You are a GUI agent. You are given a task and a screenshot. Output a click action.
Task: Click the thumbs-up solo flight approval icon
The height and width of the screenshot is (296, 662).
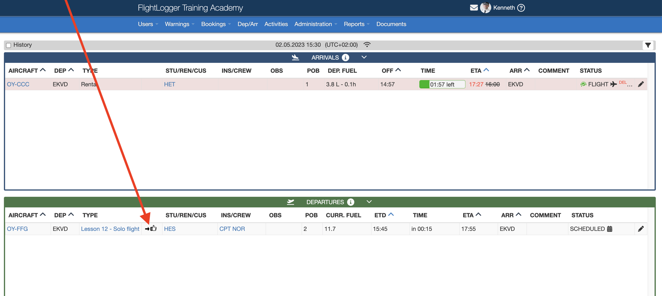coord(154,228)
